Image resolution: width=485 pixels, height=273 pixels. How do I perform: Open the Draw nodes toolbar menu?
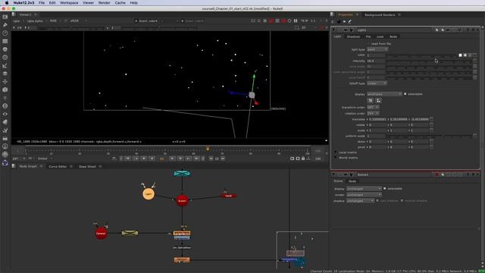[x=5, y=25]
